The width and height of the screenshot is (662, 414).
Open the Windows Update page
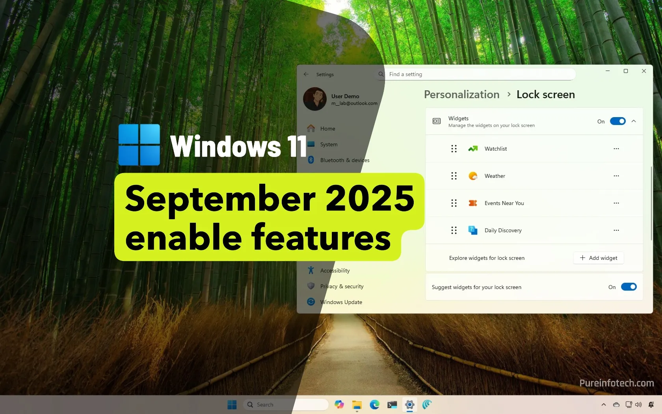click(x=341, y=302)
